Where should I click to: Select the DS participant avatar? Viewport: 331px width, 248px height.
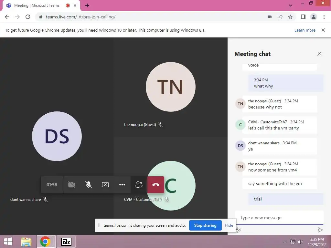[57, 136]
